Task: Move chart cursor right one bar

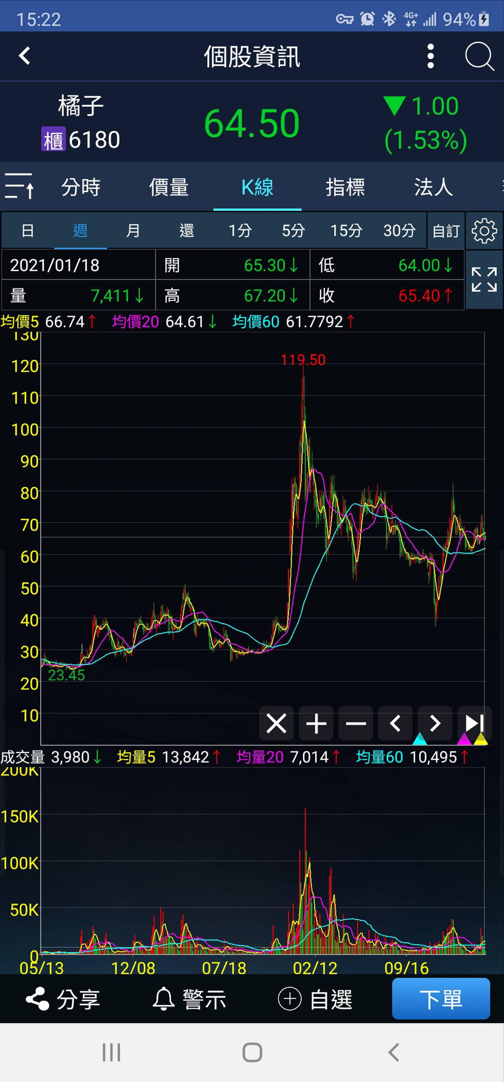Action: point(435,723)
